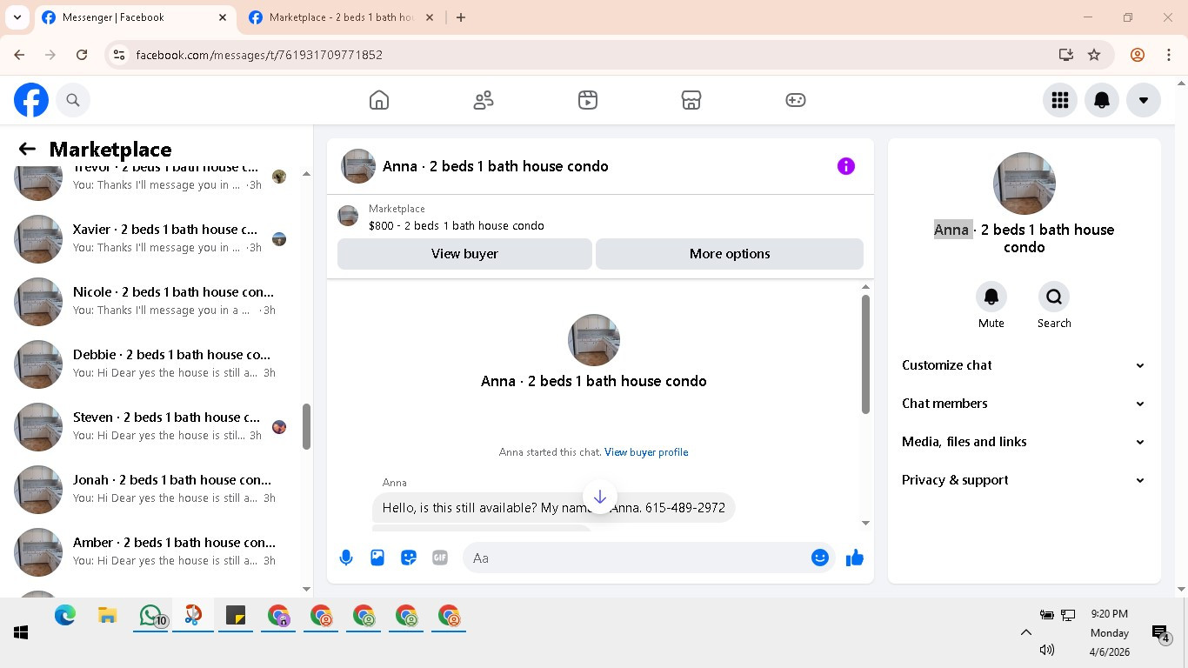The image size is (1188, 668).
Task: Click Anna's large profile thumbnail in sidebar
Action: coord(1024,184)
